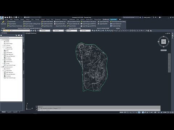Open the Civil 3D application menu logo
The height and width of the screenshot is (130, 174).
[x=2, y=18]
